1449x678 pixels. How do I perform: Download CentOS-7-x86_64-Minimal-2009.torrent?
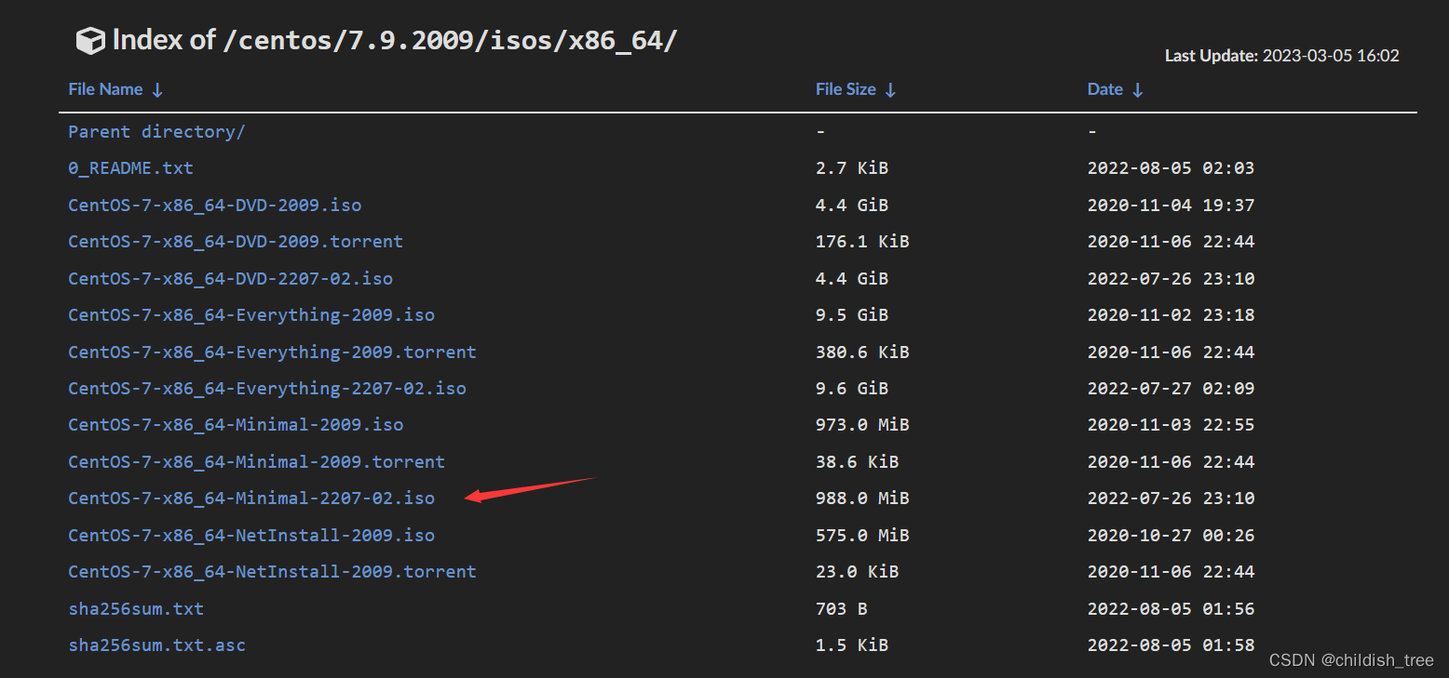tap(256, 461)
